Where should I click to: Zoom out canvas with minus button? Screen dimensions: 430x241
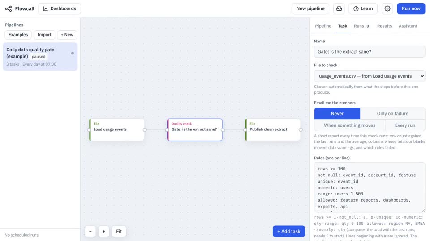click(x=90, y=232)
